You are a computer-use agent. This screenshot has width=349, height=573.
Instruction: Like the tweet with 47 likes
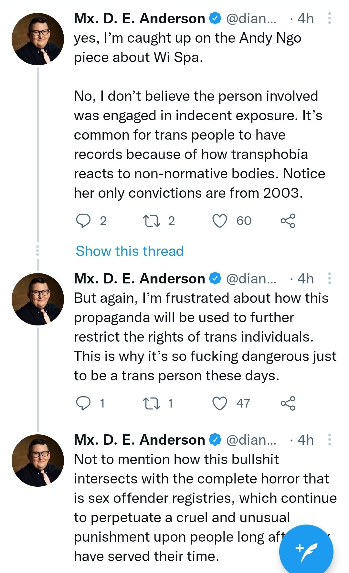220,403
